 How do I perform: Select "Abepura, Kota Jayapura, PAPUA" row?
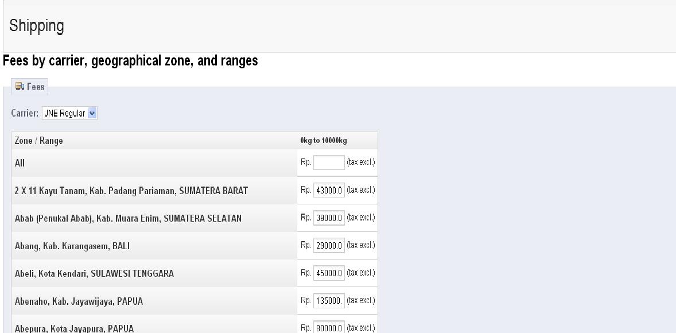tap(74, 328)
